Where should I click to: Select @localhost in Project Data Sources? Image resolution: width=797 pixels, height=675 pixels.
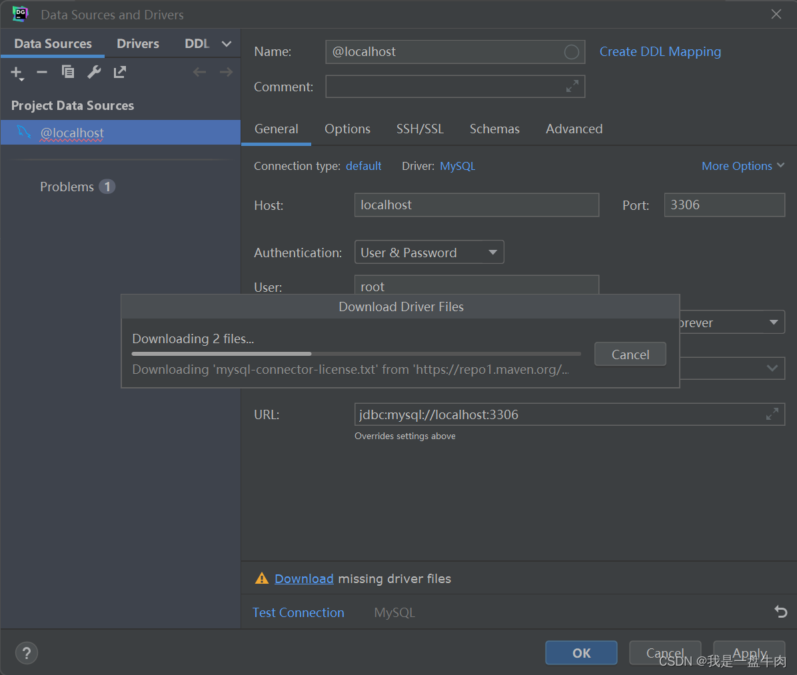point(121,133)
